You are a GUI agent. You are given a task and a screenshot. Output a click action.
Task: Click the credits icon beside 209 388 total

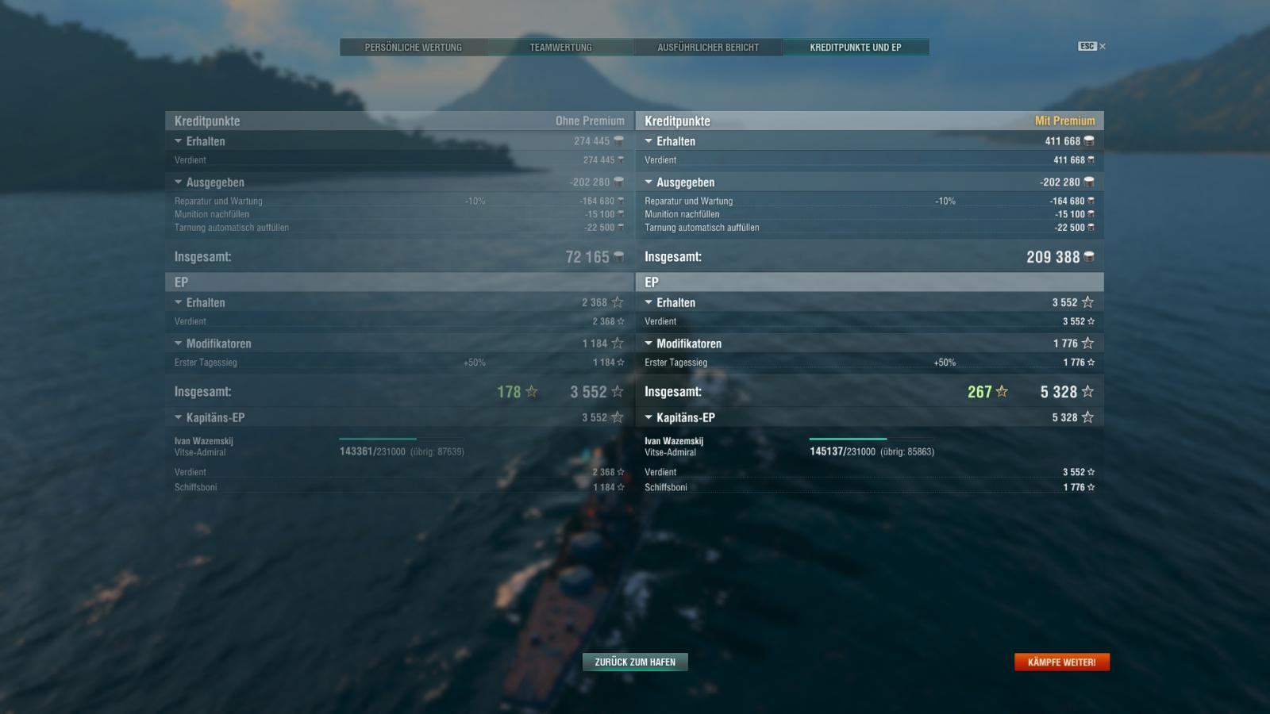click(x=1088, y=256)
